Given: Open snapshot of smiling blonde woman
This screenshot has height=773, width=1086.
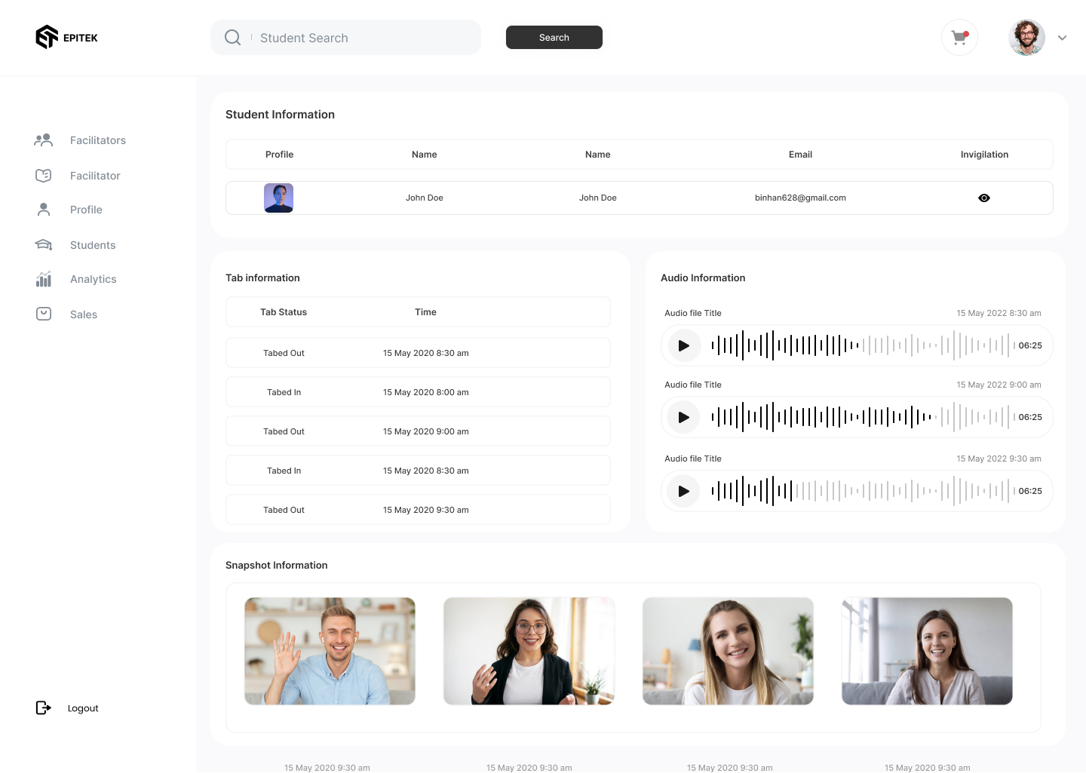Looking at the screenshot, I should 728,652.
